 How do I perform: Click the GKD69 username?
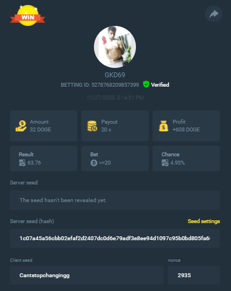[115, 75]
